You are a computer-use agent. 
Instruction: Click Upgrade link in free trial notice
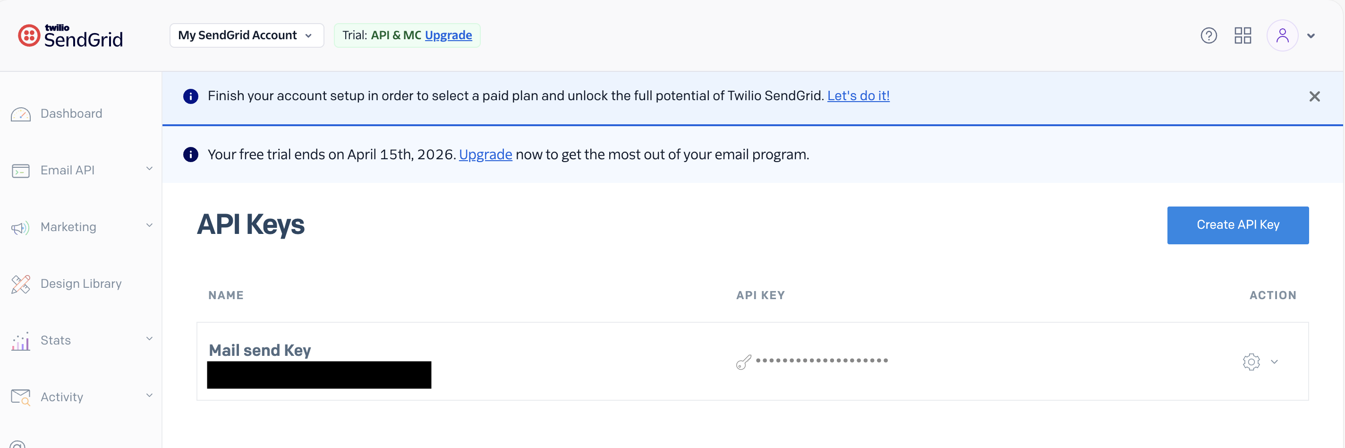[485, 155]
